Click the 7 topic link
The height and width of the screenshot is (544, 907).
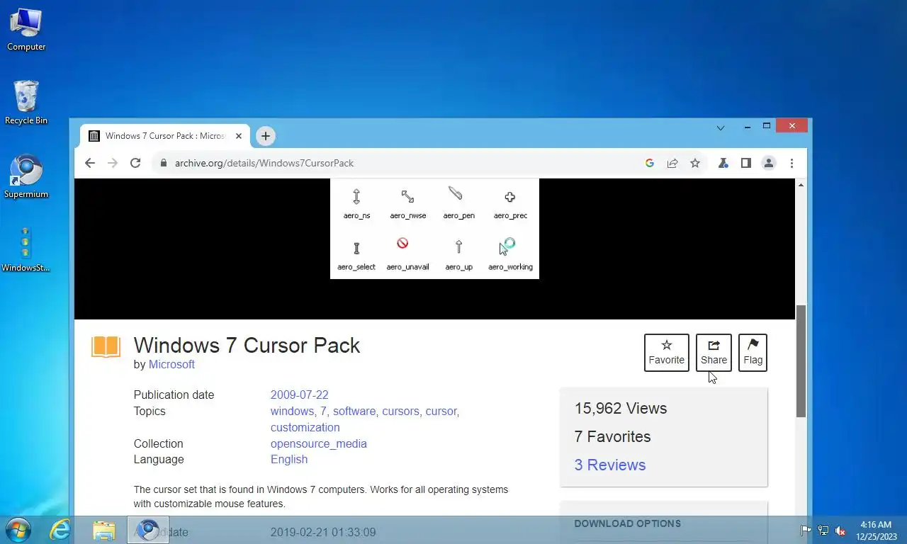click(x=323, y=411)
